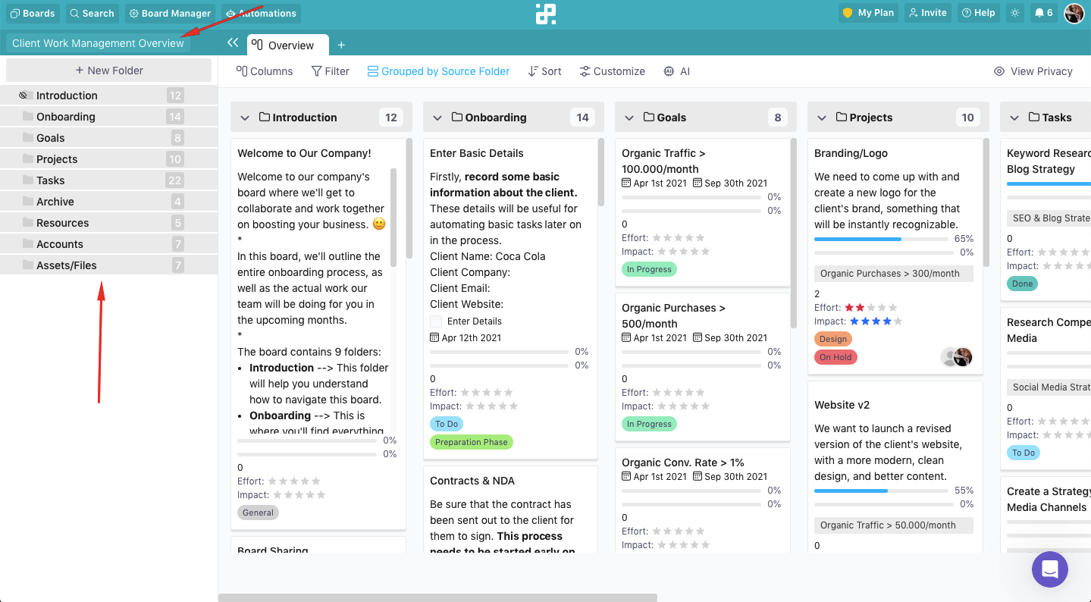This screenshot has height=602, width=1091.
Task: Collapse the Goals column group
Action: [x=629, y=118]
